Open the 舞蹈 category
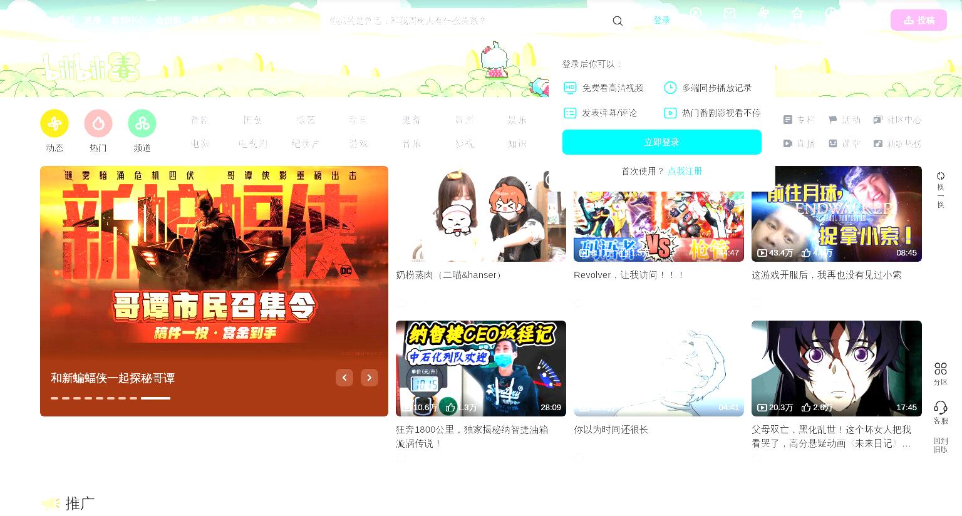Viewport: 962px width, 516px height. tap(464, 120)
